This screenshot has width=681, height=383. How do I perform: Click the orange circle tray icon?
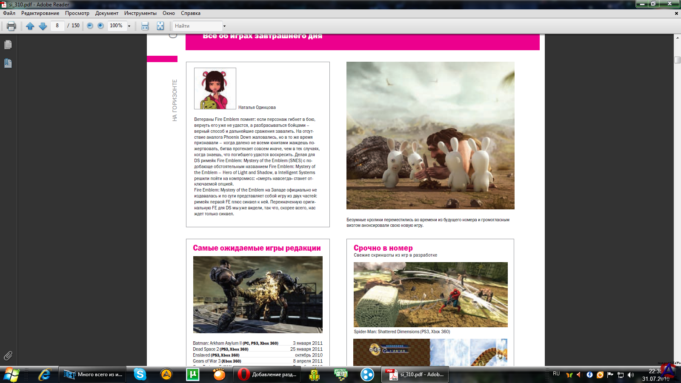tap(600, 375)
